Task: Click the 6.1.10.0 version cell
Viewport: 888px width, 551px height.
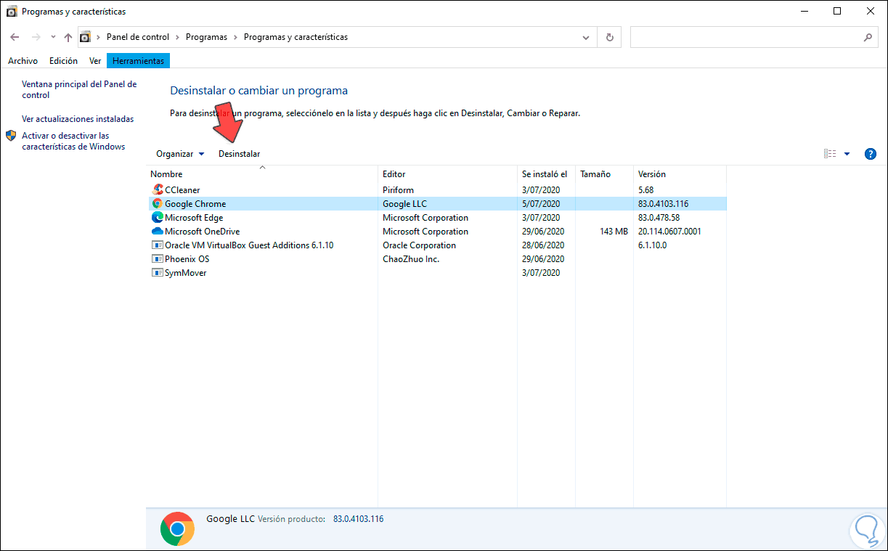Action: pos(652,245)
